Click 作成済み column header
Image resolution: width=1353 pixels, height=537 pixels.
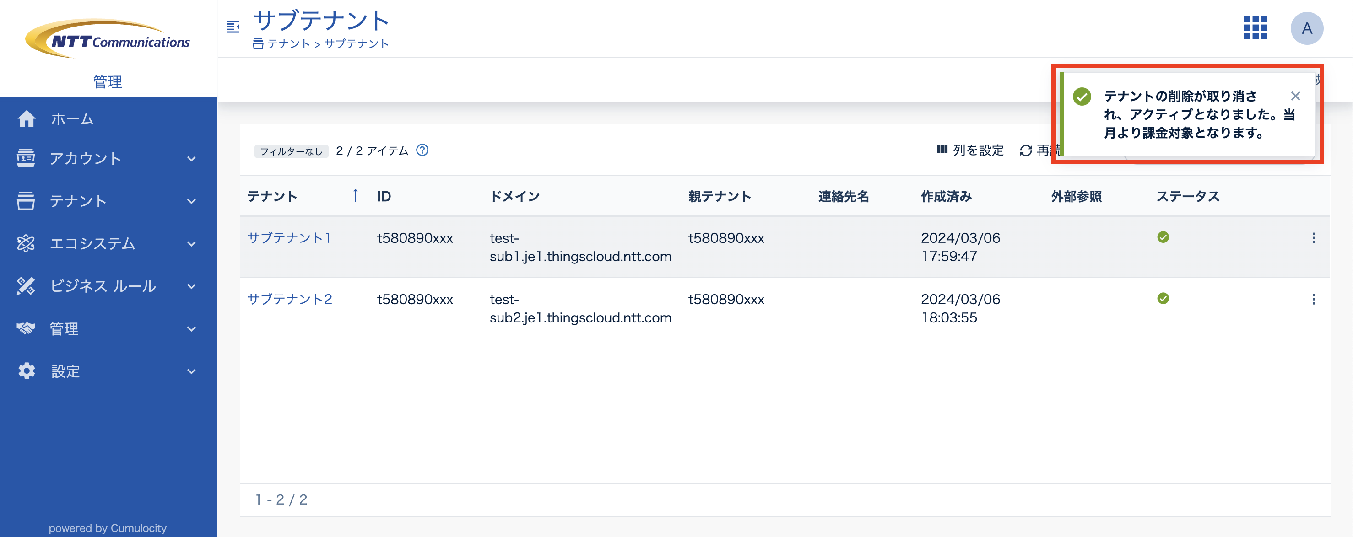[x=947, y=196]
